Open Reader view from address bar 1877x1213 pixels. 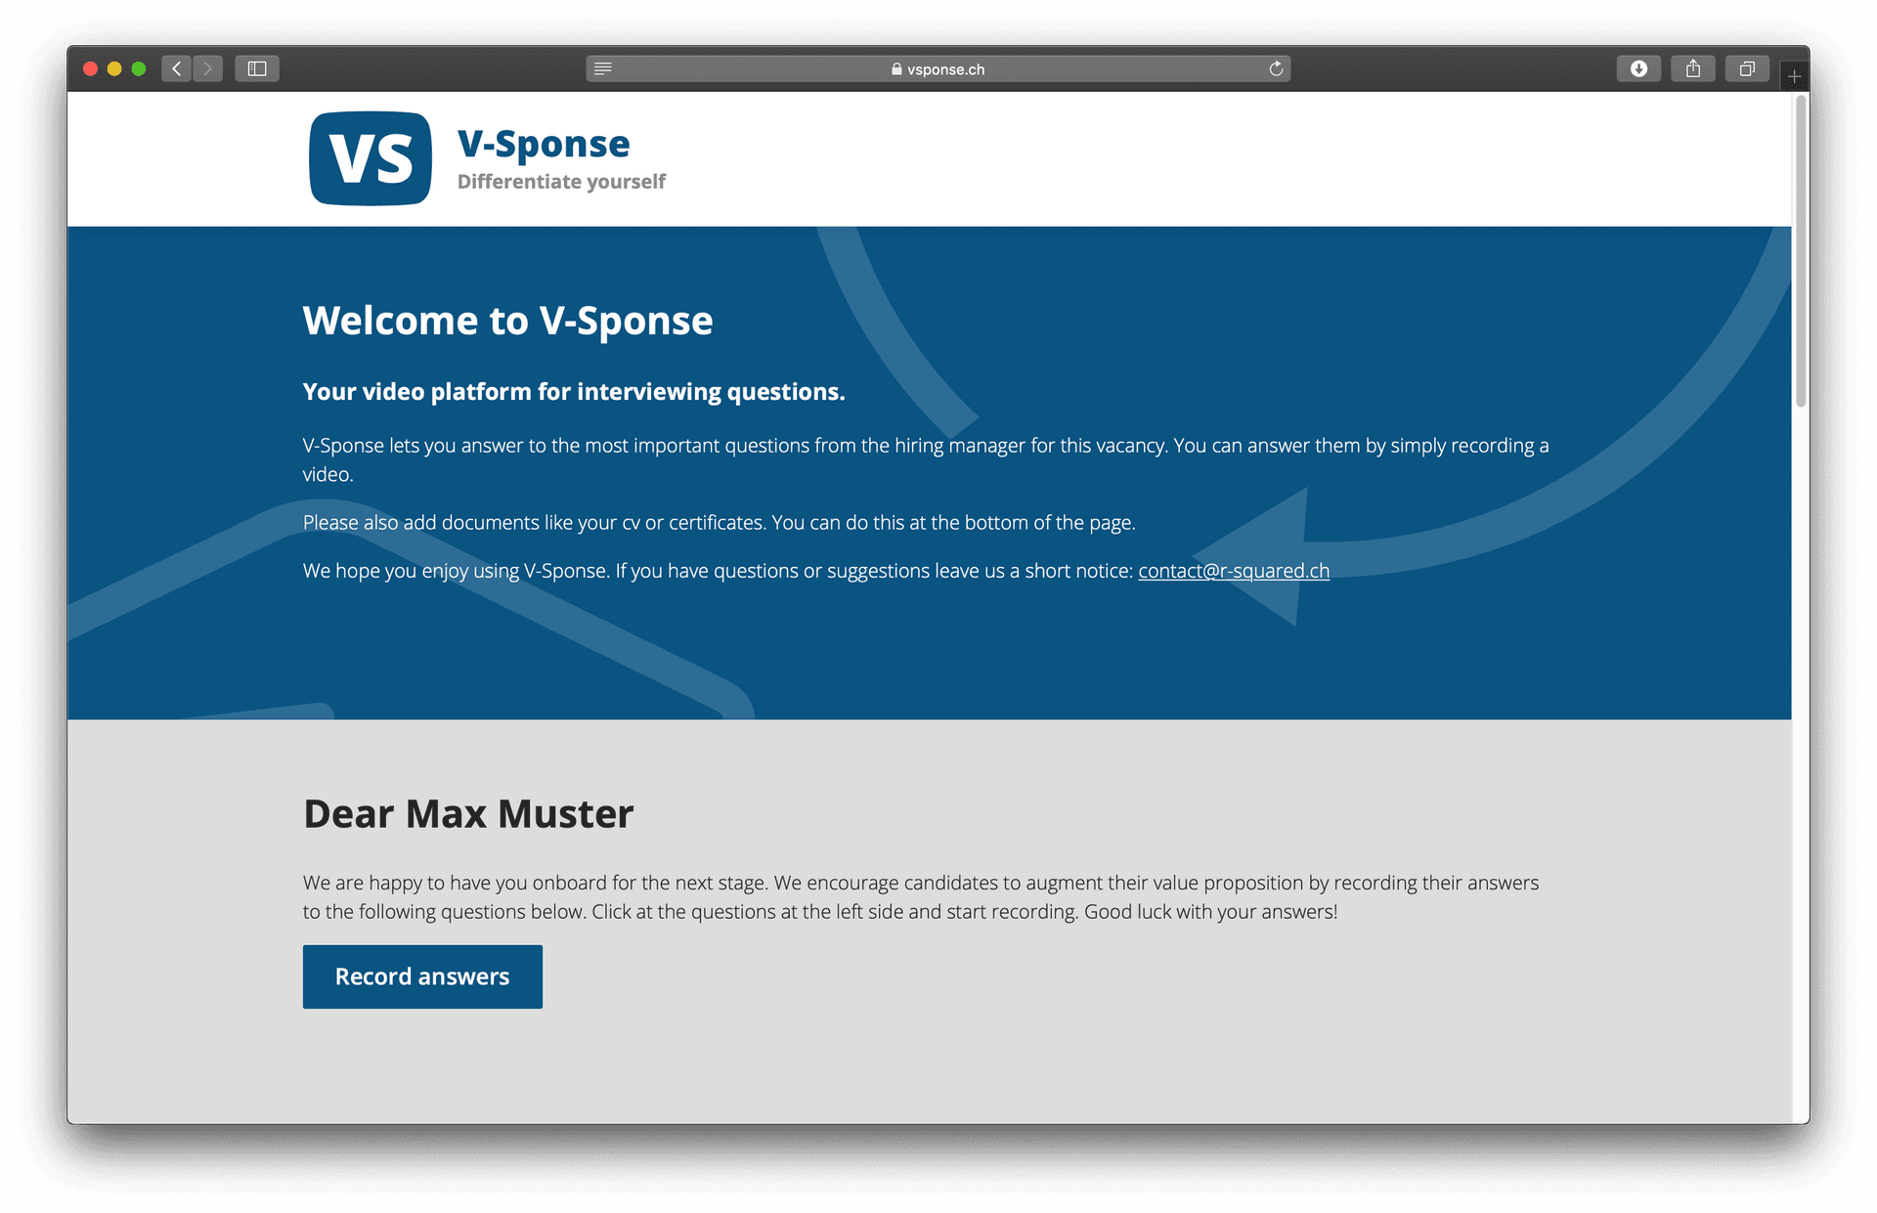pyautogui.click(x=603, y=68)
